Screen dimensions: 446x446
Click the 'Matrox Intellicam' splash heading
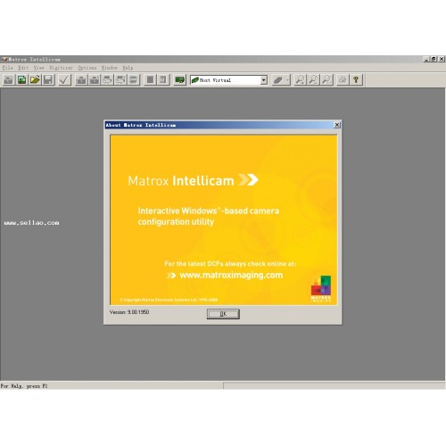click(181, 180)
